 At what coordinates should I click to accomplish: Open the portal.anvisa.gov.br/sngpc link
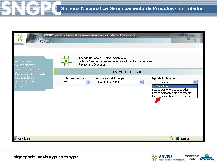coord(46,157)
